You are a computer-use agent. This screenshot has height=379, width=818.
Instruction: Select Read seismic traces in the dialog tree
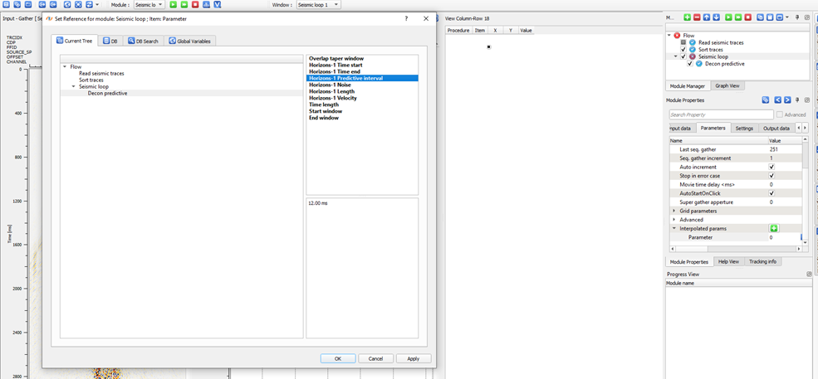[101, 74]
